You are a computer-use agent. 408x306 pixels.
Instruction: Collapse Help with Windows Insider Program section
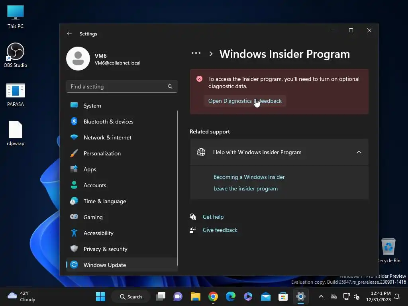click(x=359, y=152)
